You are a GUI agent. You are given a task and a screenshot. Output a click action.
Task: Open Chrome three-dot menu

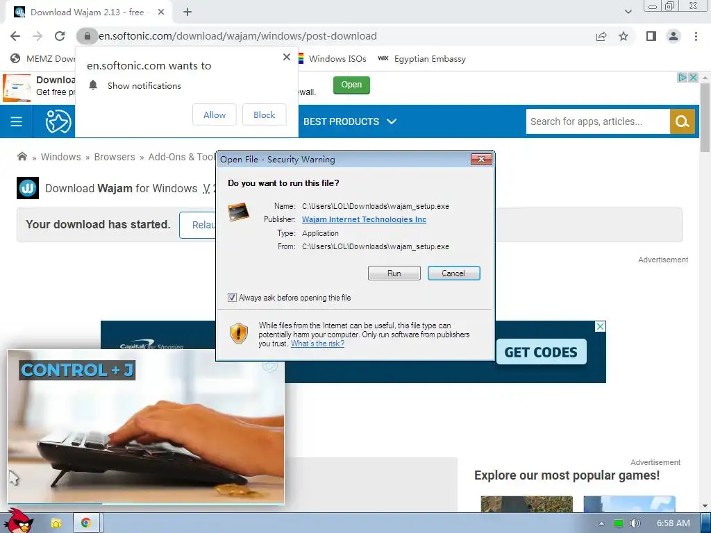pos(696,36)
